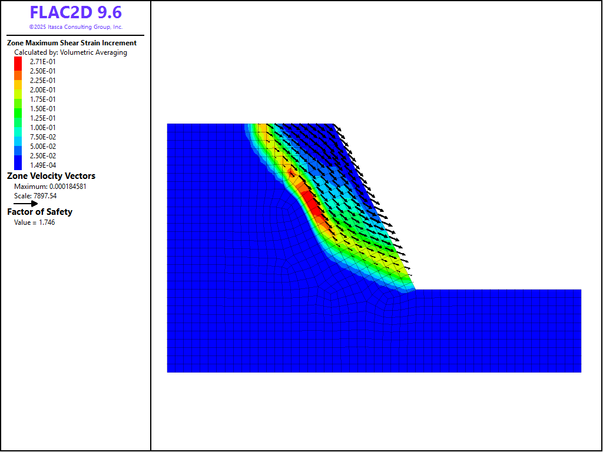Pick the red swatch at legend top
The height and width of the screenshot is (452, 603).
pos(18,62)
